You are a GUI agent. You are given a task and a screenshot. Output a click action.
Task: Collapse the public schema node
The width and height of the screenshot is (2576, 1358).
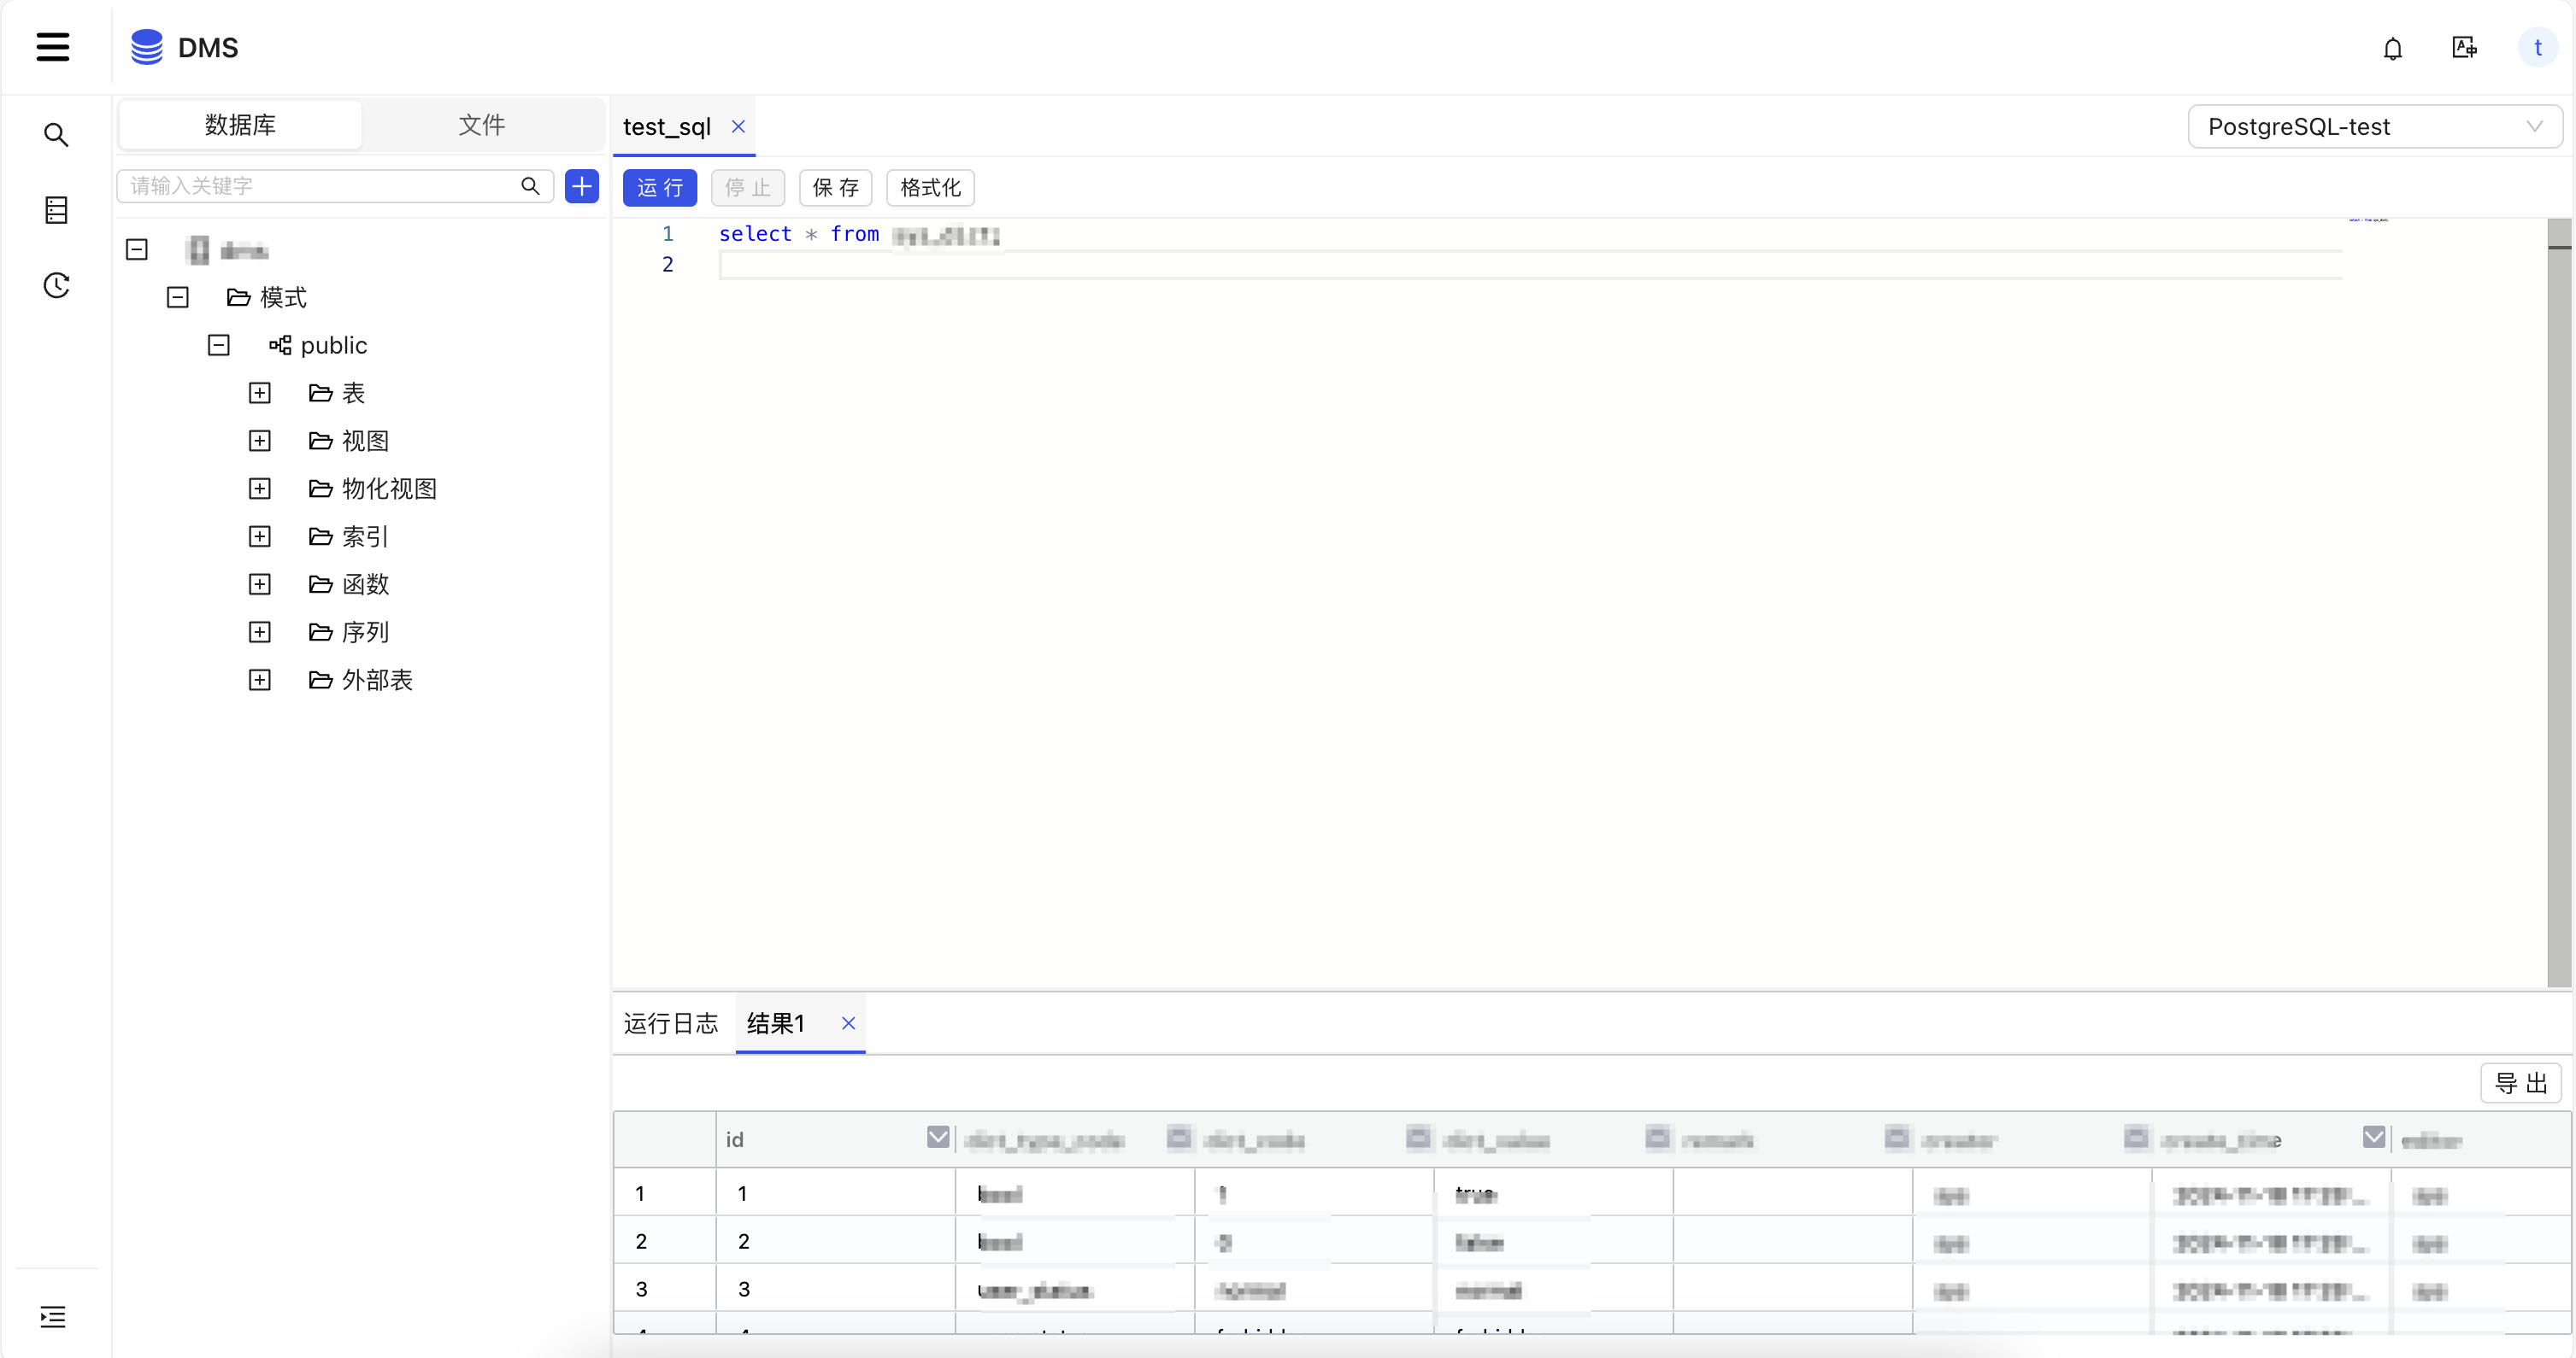[x=219, y=346]
